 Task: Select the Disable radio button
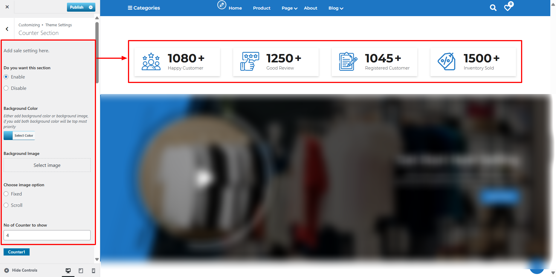(x=6, y=88)
